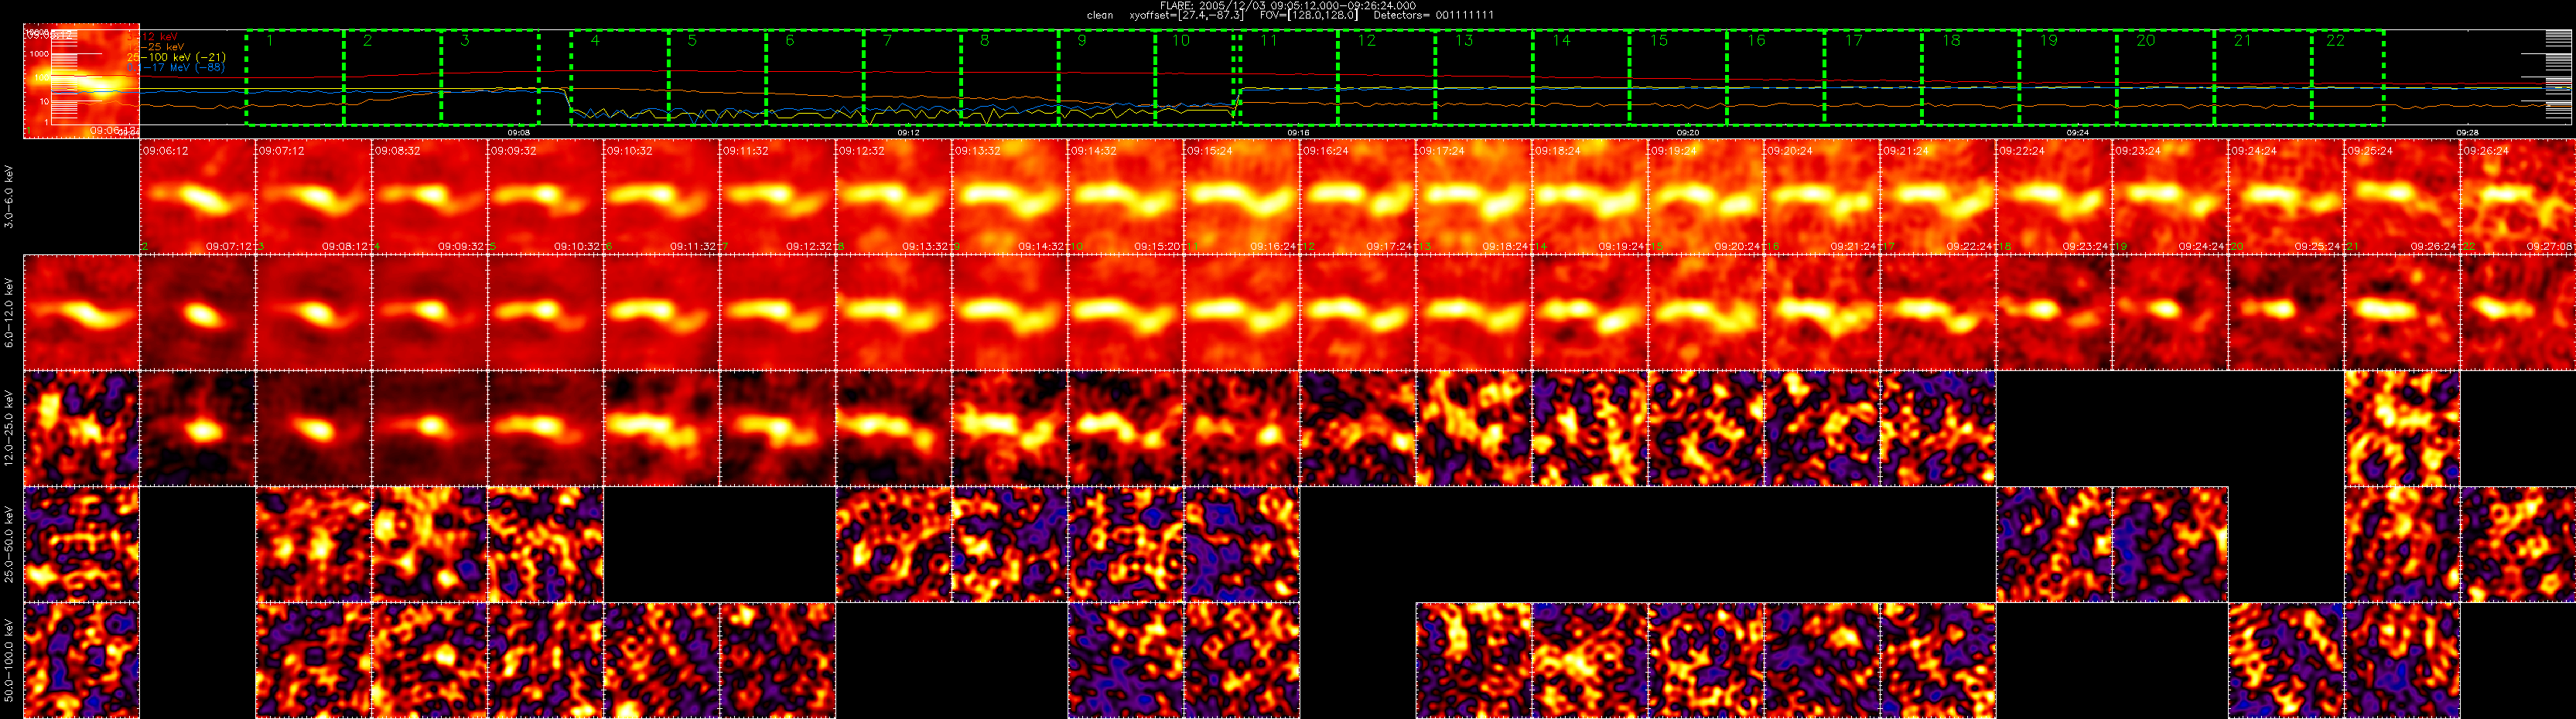This screenshot has height=719, width=2576.
Task: Click the Detectors= 001111111 text
Action: (1434, 15)
